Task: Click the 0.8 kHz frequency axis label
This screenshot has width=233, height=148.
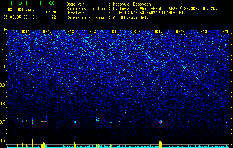Action: 3,104
